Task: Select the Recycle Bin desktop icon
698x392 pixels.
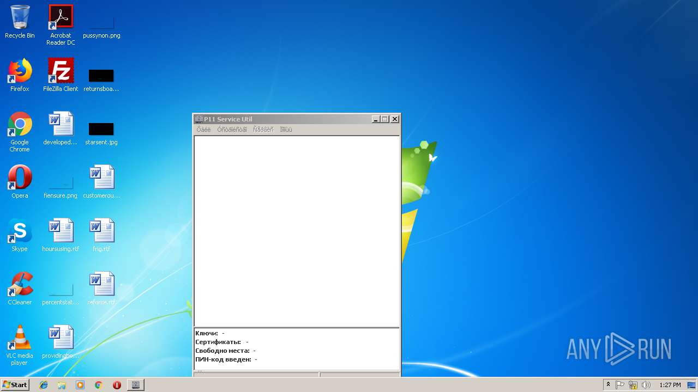Action: coord(20,22)
